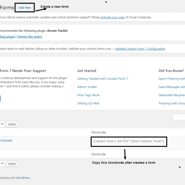
Task: Expand the top bulk actions dropdown
Action: (2, 124)
